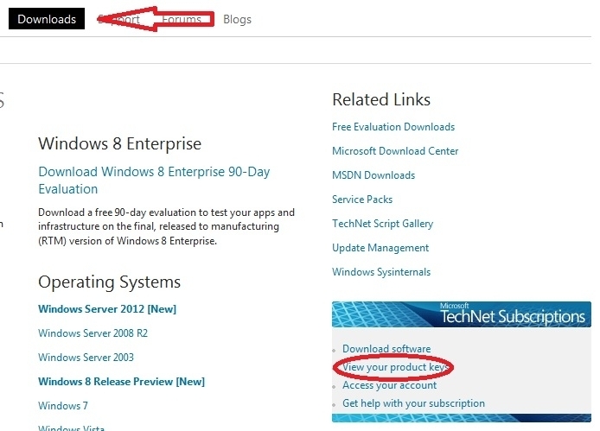The image size is (600, 431).
Task: Click the Operating Systems heading
Action: (x=110, y=282)
